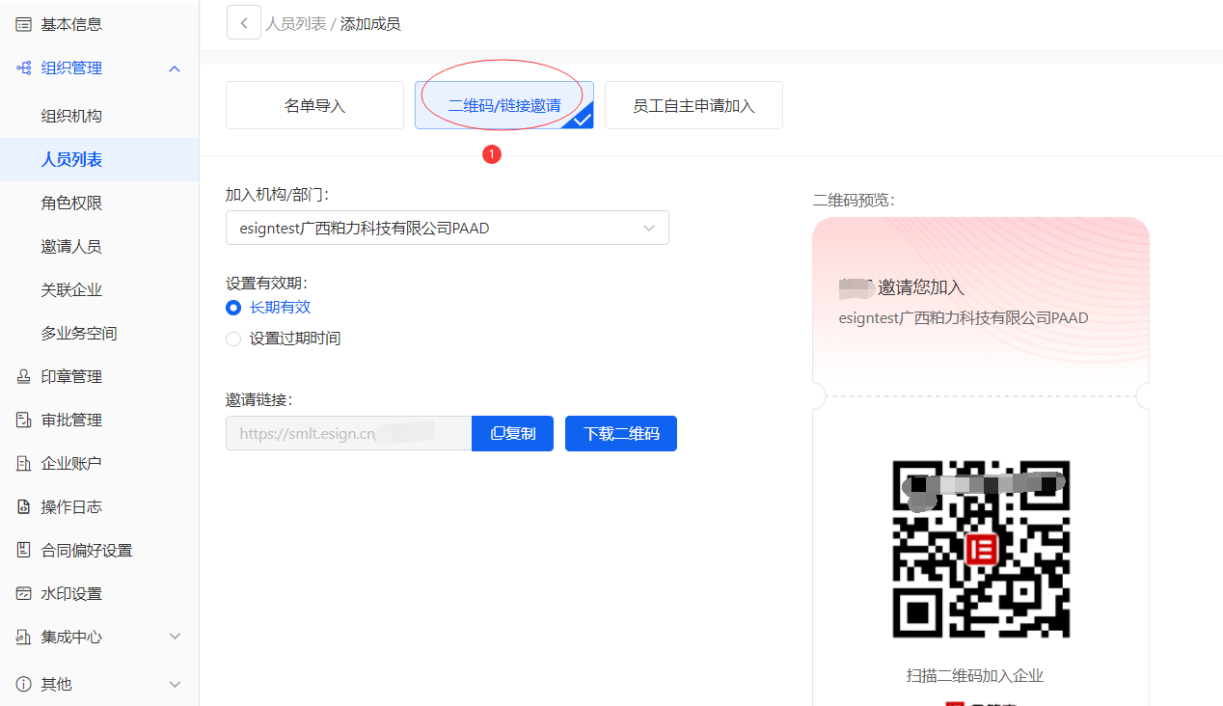This screenshot has height=706, width=1223.
Task: Click the copy icon in 复制 button
Action: pyautogui.click(x=497, y=434)
